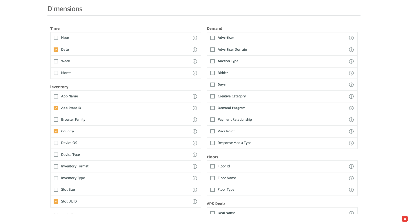The image size is (410, 224).
Task: Enable the Week dimension checkbox
Action: click(56, 61)
